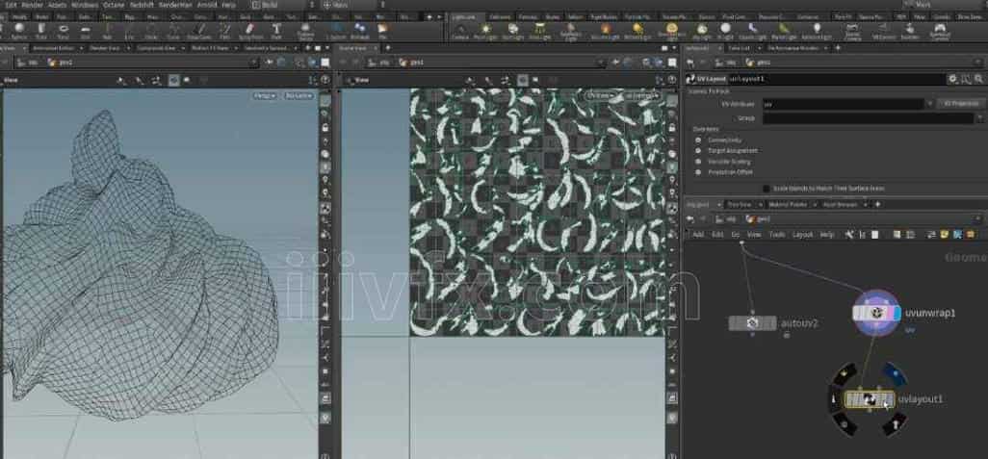
Task: Expand the UV Attribute dropdown arrow
Action: click(x=929, y=103)
